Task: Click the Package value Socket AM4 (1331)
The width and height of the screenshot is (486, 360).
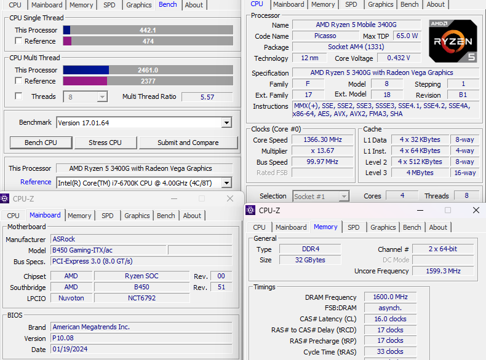Action: pos(356,47)
